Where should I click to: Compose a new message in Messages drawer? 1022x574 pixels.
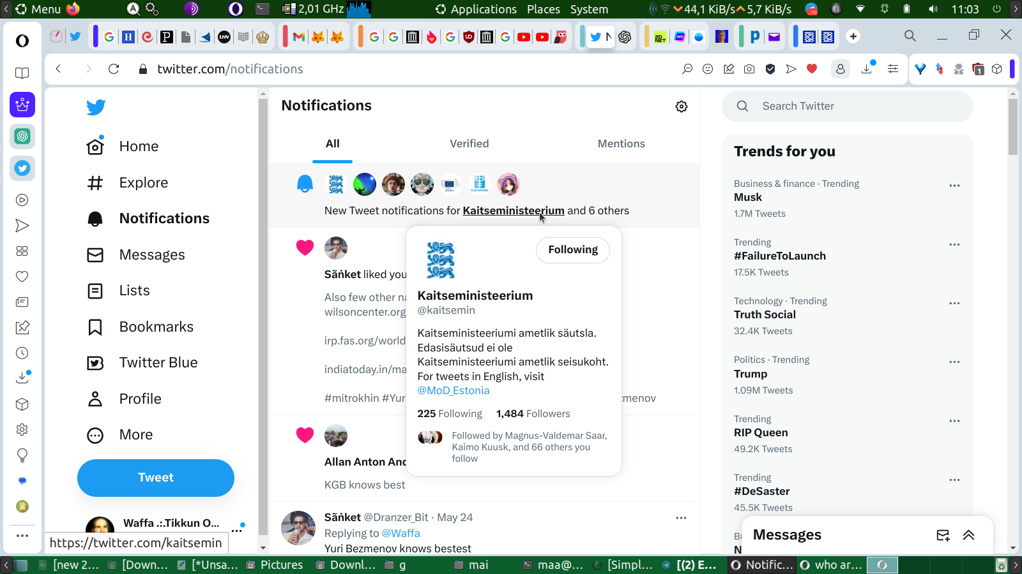[x=943, y=535]
